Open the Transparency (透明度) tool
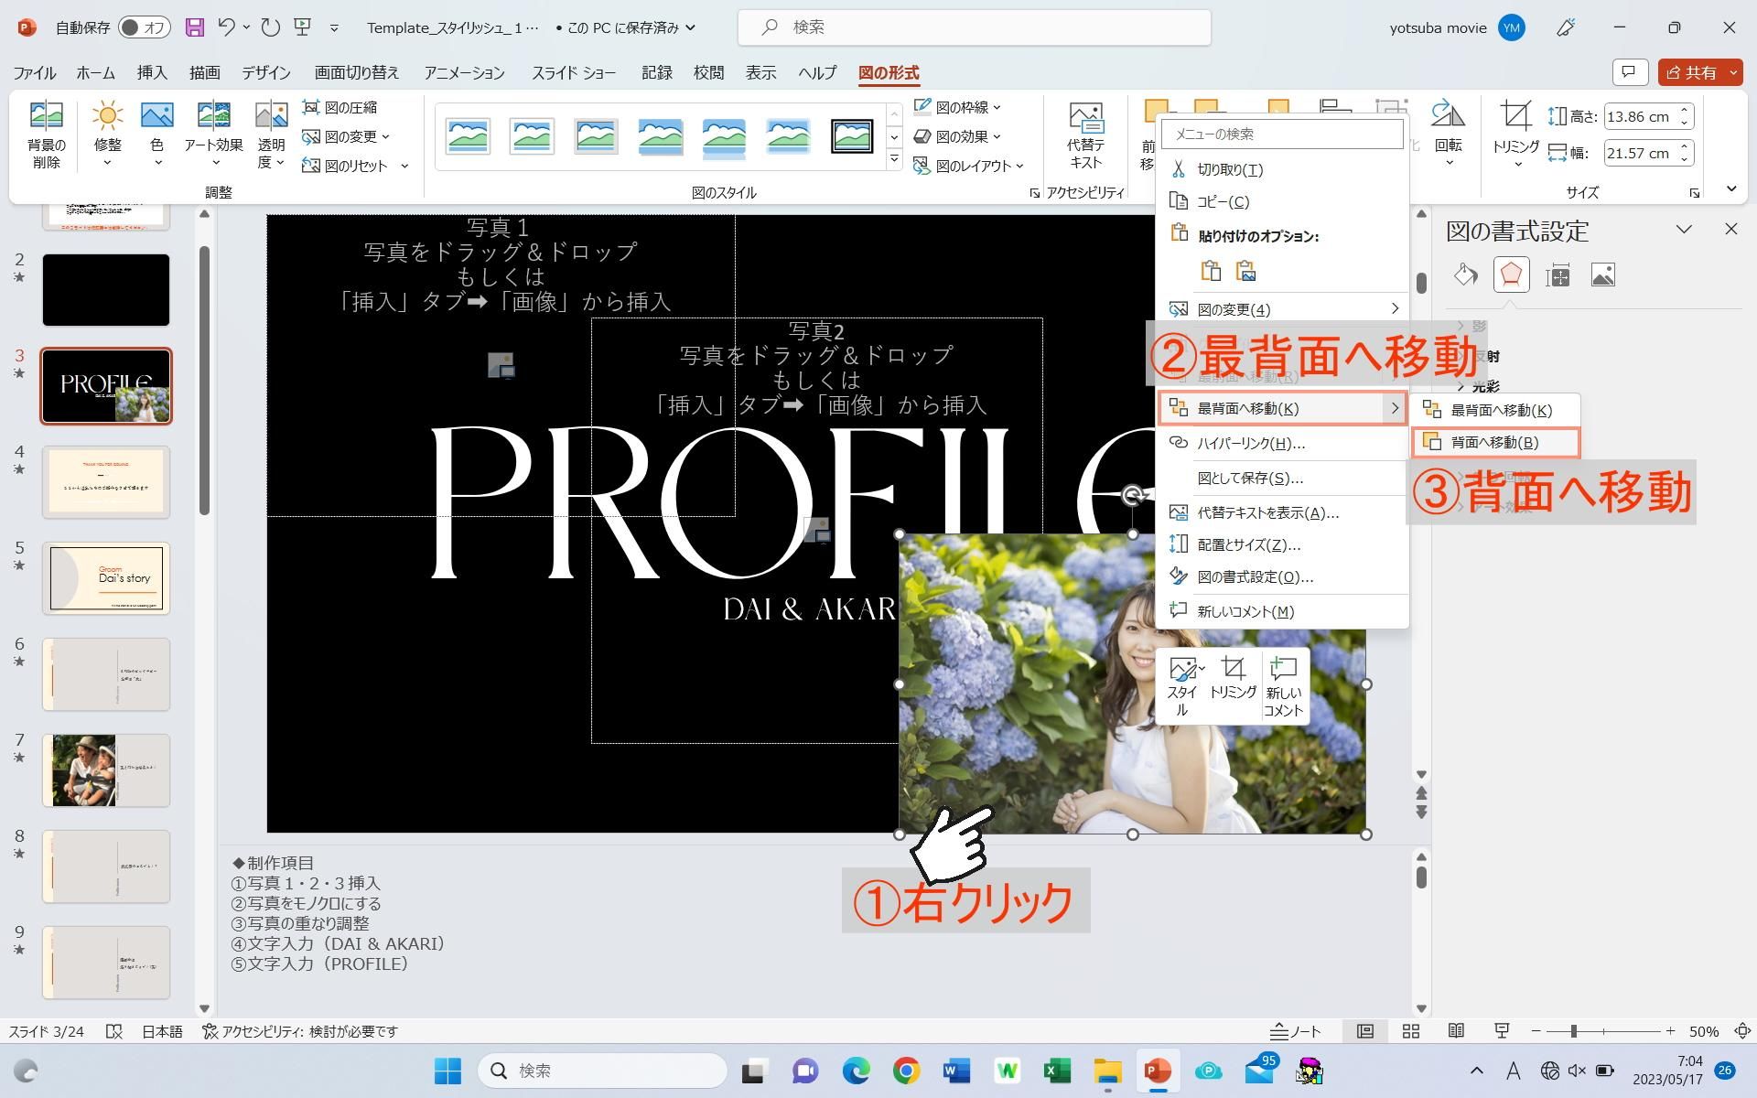The width and height of the screenshot is (1757, 1098). tap(271, 135)
